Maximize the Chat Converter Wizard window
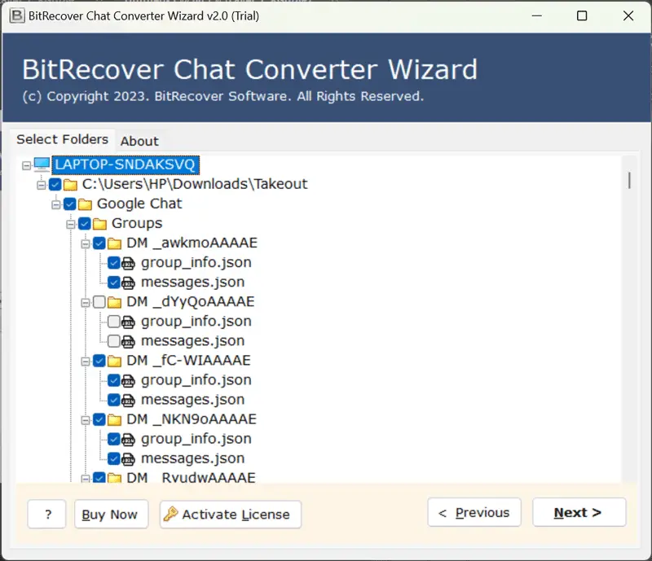Screen dimensions: 652x561 tap(582, 15)
